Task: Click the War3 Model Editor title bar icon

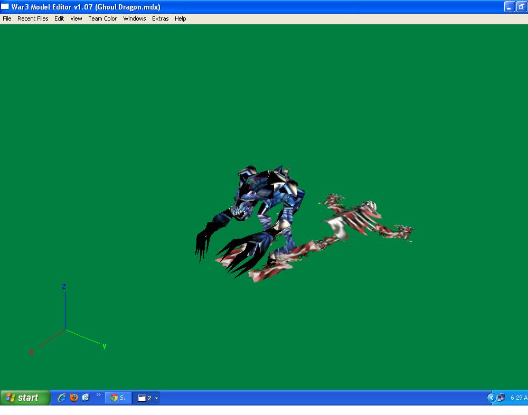Action: click(x=5, y=6)
